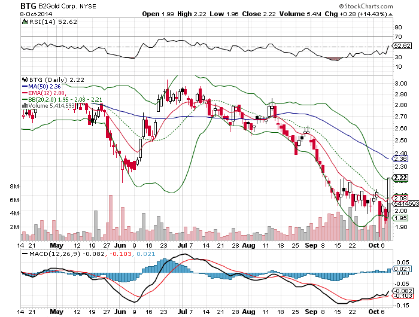Click the 8M volume axis label
This screenshot has height=317, width=419.
14,186
